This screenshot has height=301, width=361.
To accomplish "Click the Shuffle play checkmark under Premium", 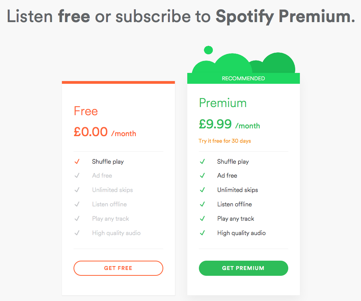I will tap(202, 161).
